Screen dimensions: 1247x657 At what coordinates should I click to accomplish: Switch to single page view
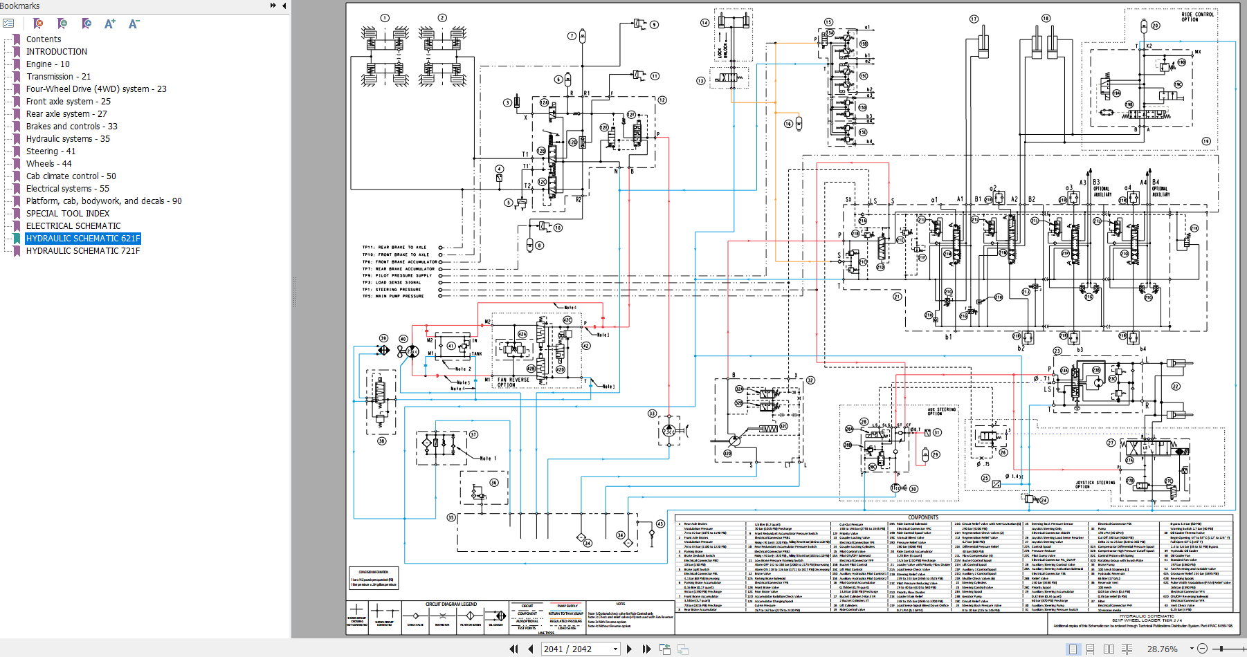1073,649
